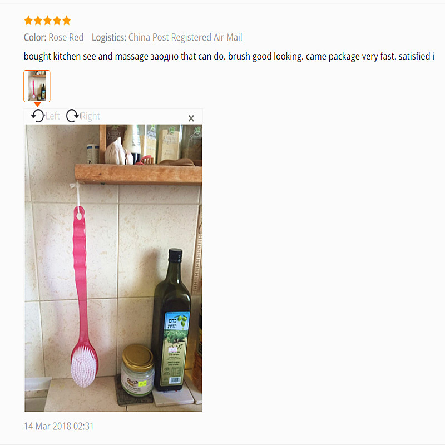Close the enlarged review photo viewer
The image size is (445, 445).
[x=191, y=118]
